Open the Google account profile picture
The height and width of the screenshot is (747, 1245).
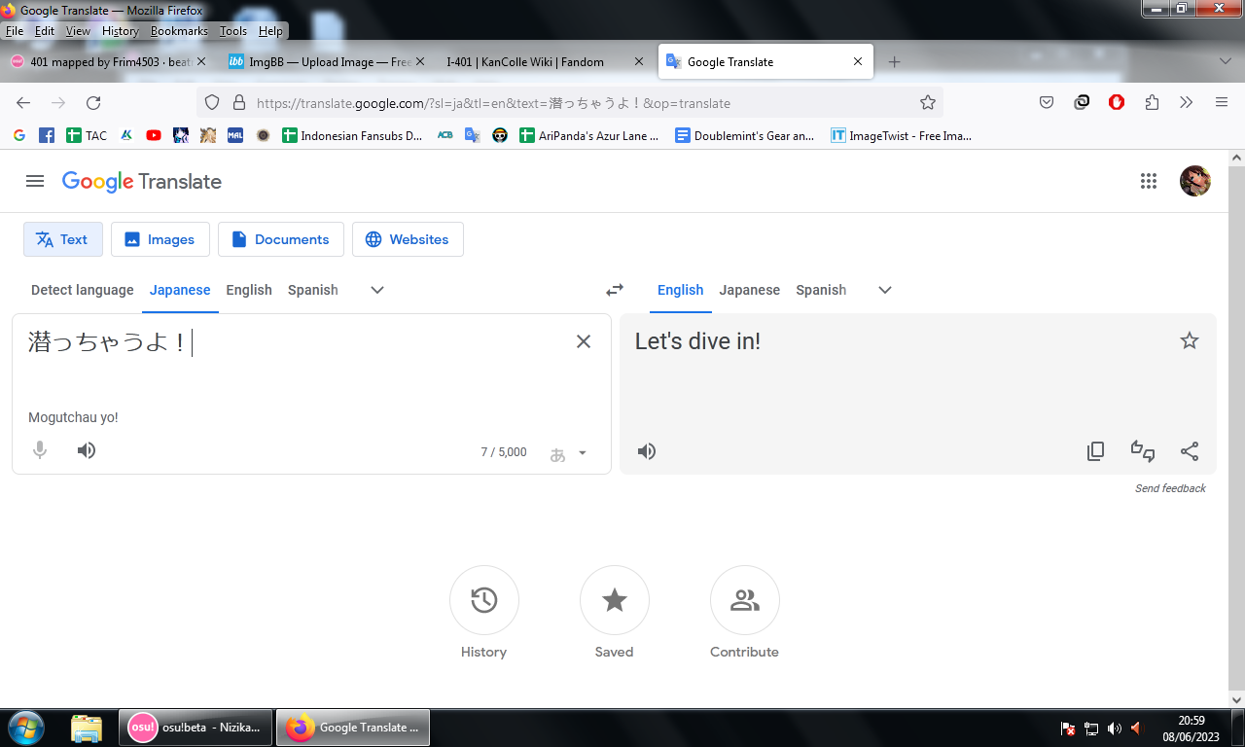(x=1195, y=181)
